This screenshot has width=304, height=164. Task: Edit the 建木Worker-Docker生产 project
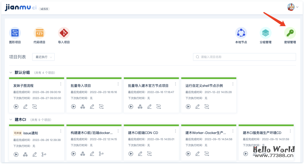(x=198, y=154)
